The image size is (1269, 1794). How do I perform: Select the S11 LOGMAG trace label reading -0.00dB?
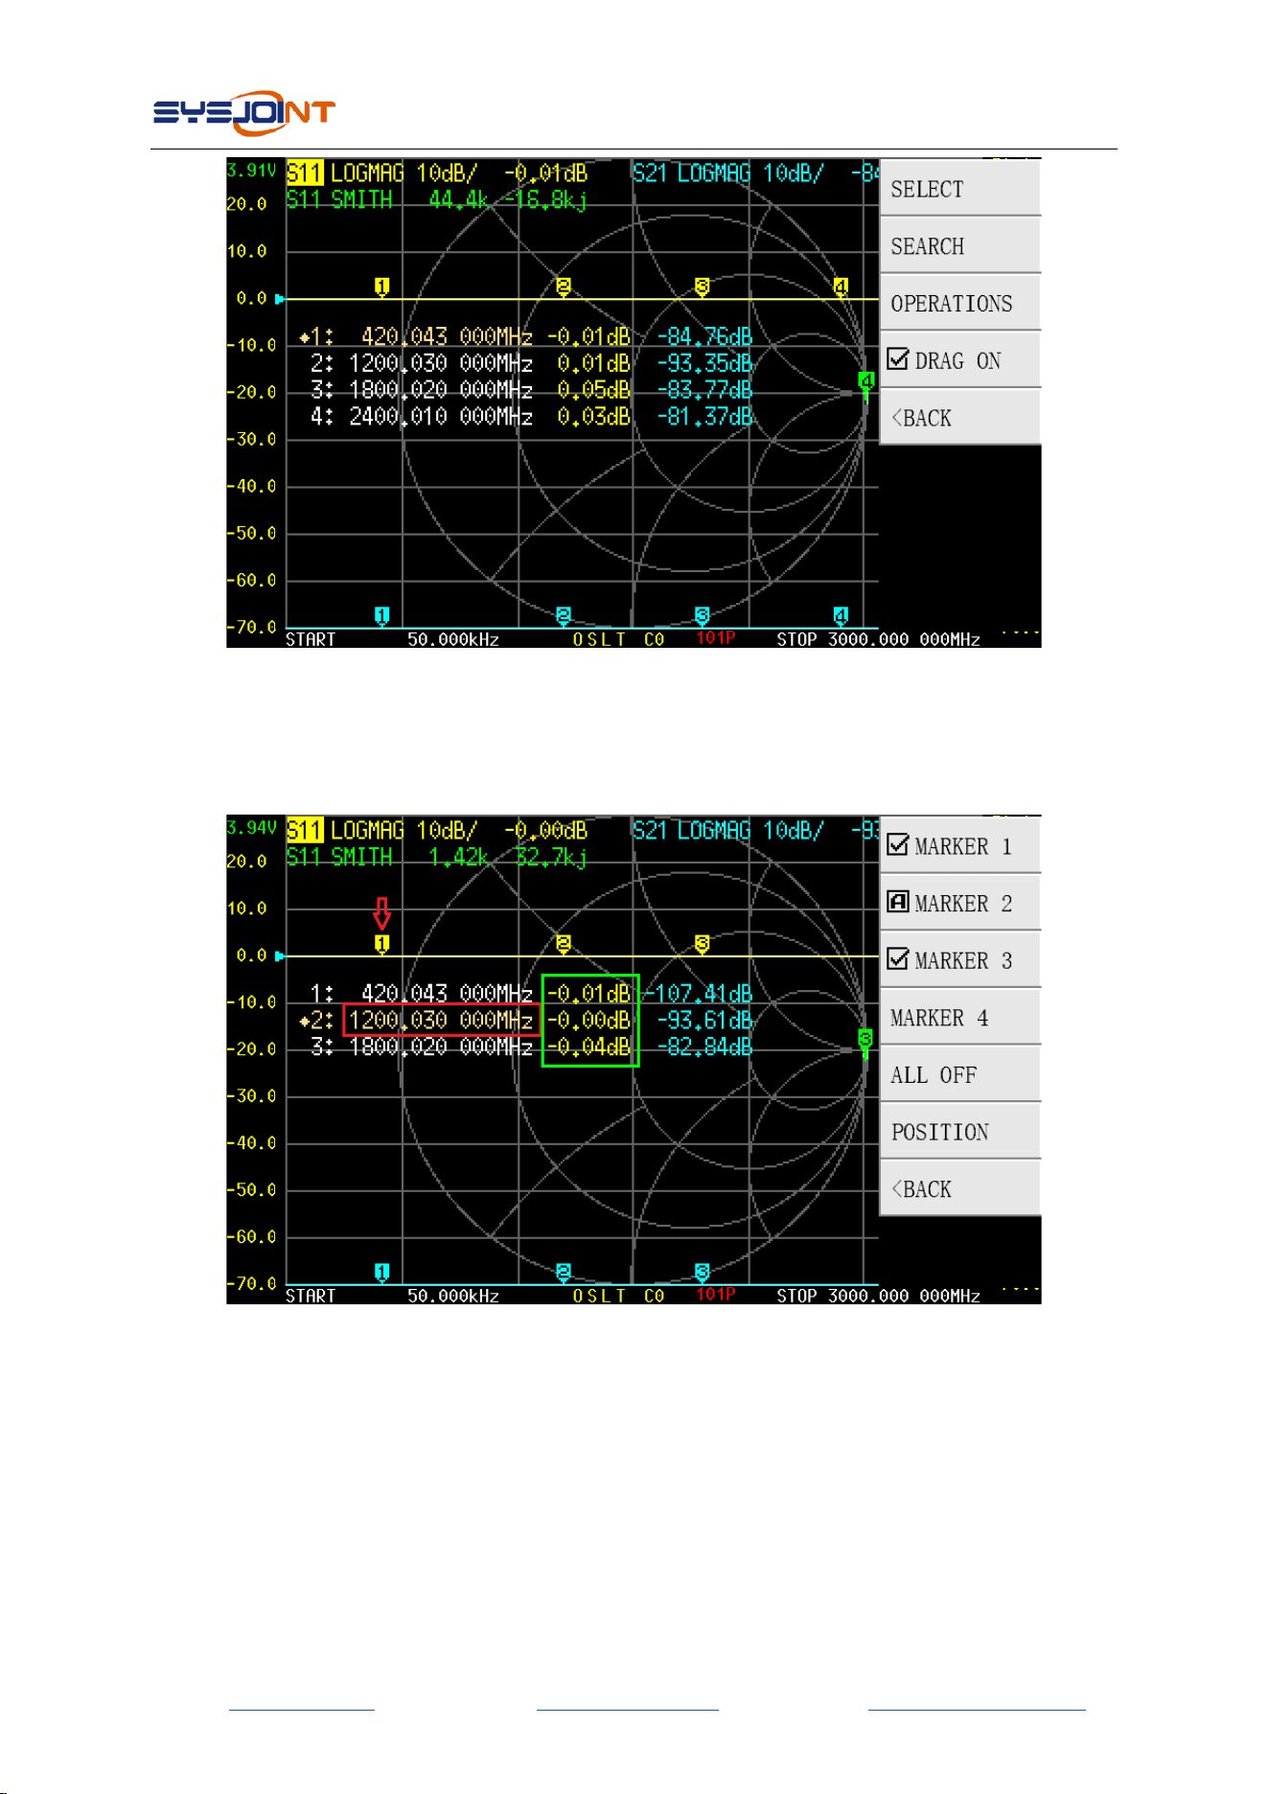[x=437, y=831]
